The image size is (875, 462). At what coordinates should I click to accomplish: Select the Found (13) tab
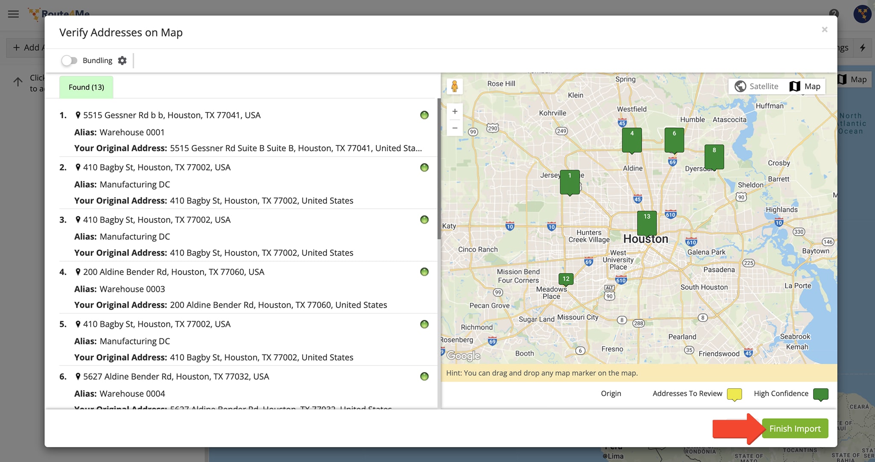86,87
